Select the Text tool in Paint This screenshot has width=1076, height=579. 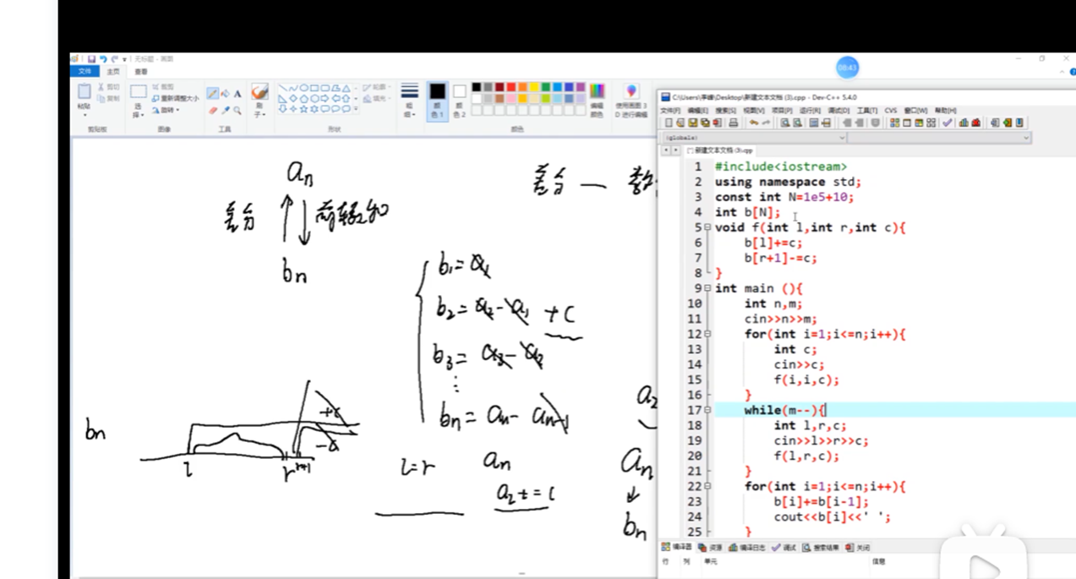pyautogui.click(x=238, y=93)
